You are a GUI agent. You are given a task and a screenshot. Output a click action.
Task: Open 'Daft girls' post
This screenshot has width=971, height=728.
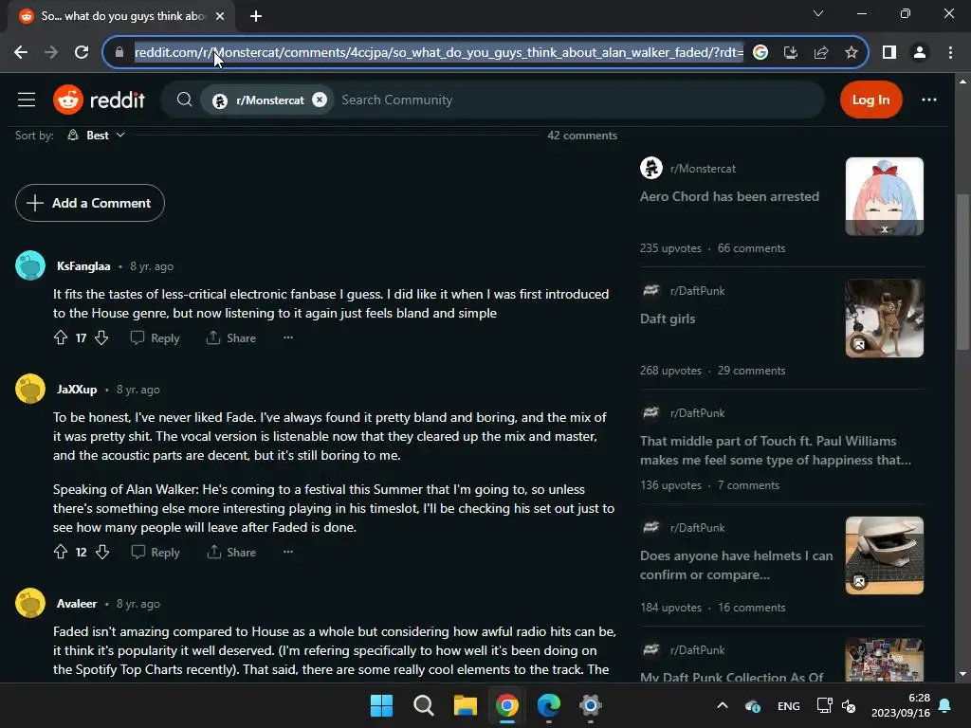point(668,318)
